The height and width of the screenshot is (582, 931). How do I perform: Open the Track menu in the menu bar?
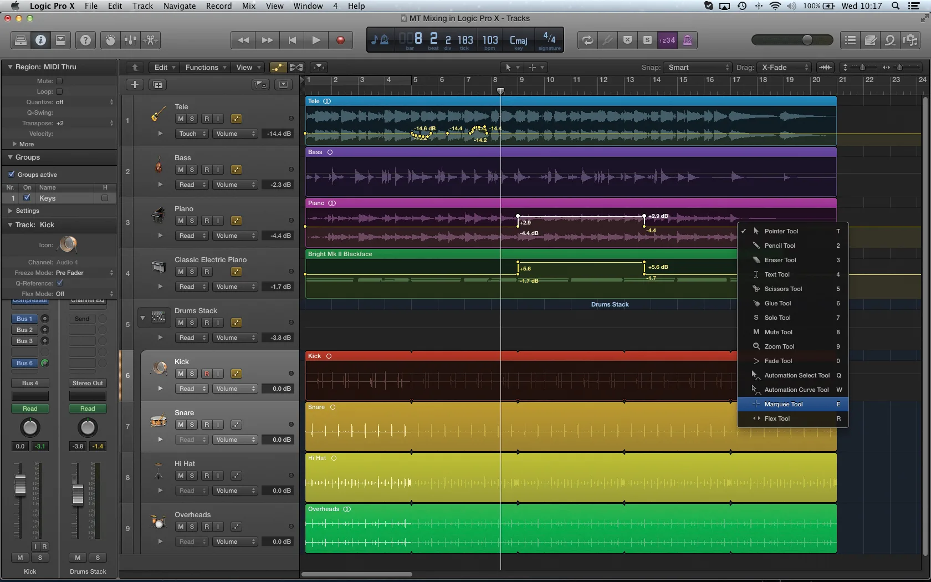point(142,6)
